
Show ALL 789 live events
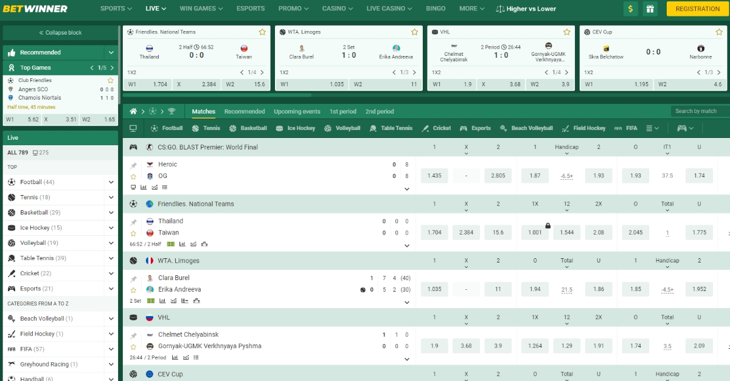click(18, 153)
